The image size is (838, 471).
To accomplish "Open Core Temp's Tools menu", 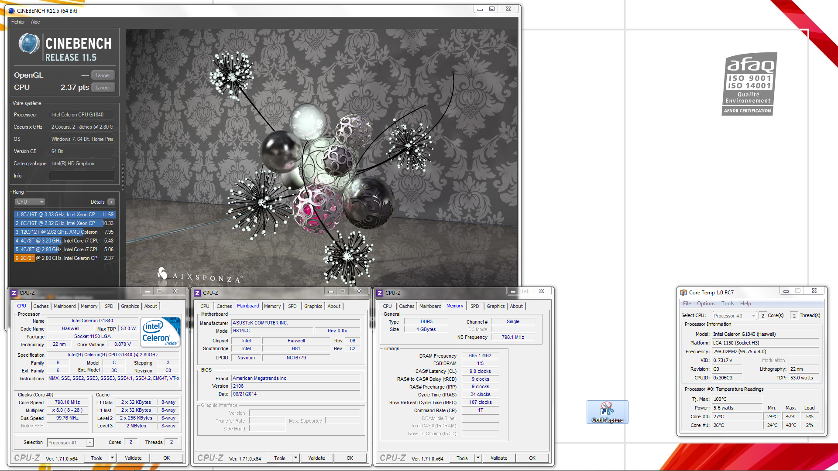I will [728, 304].
